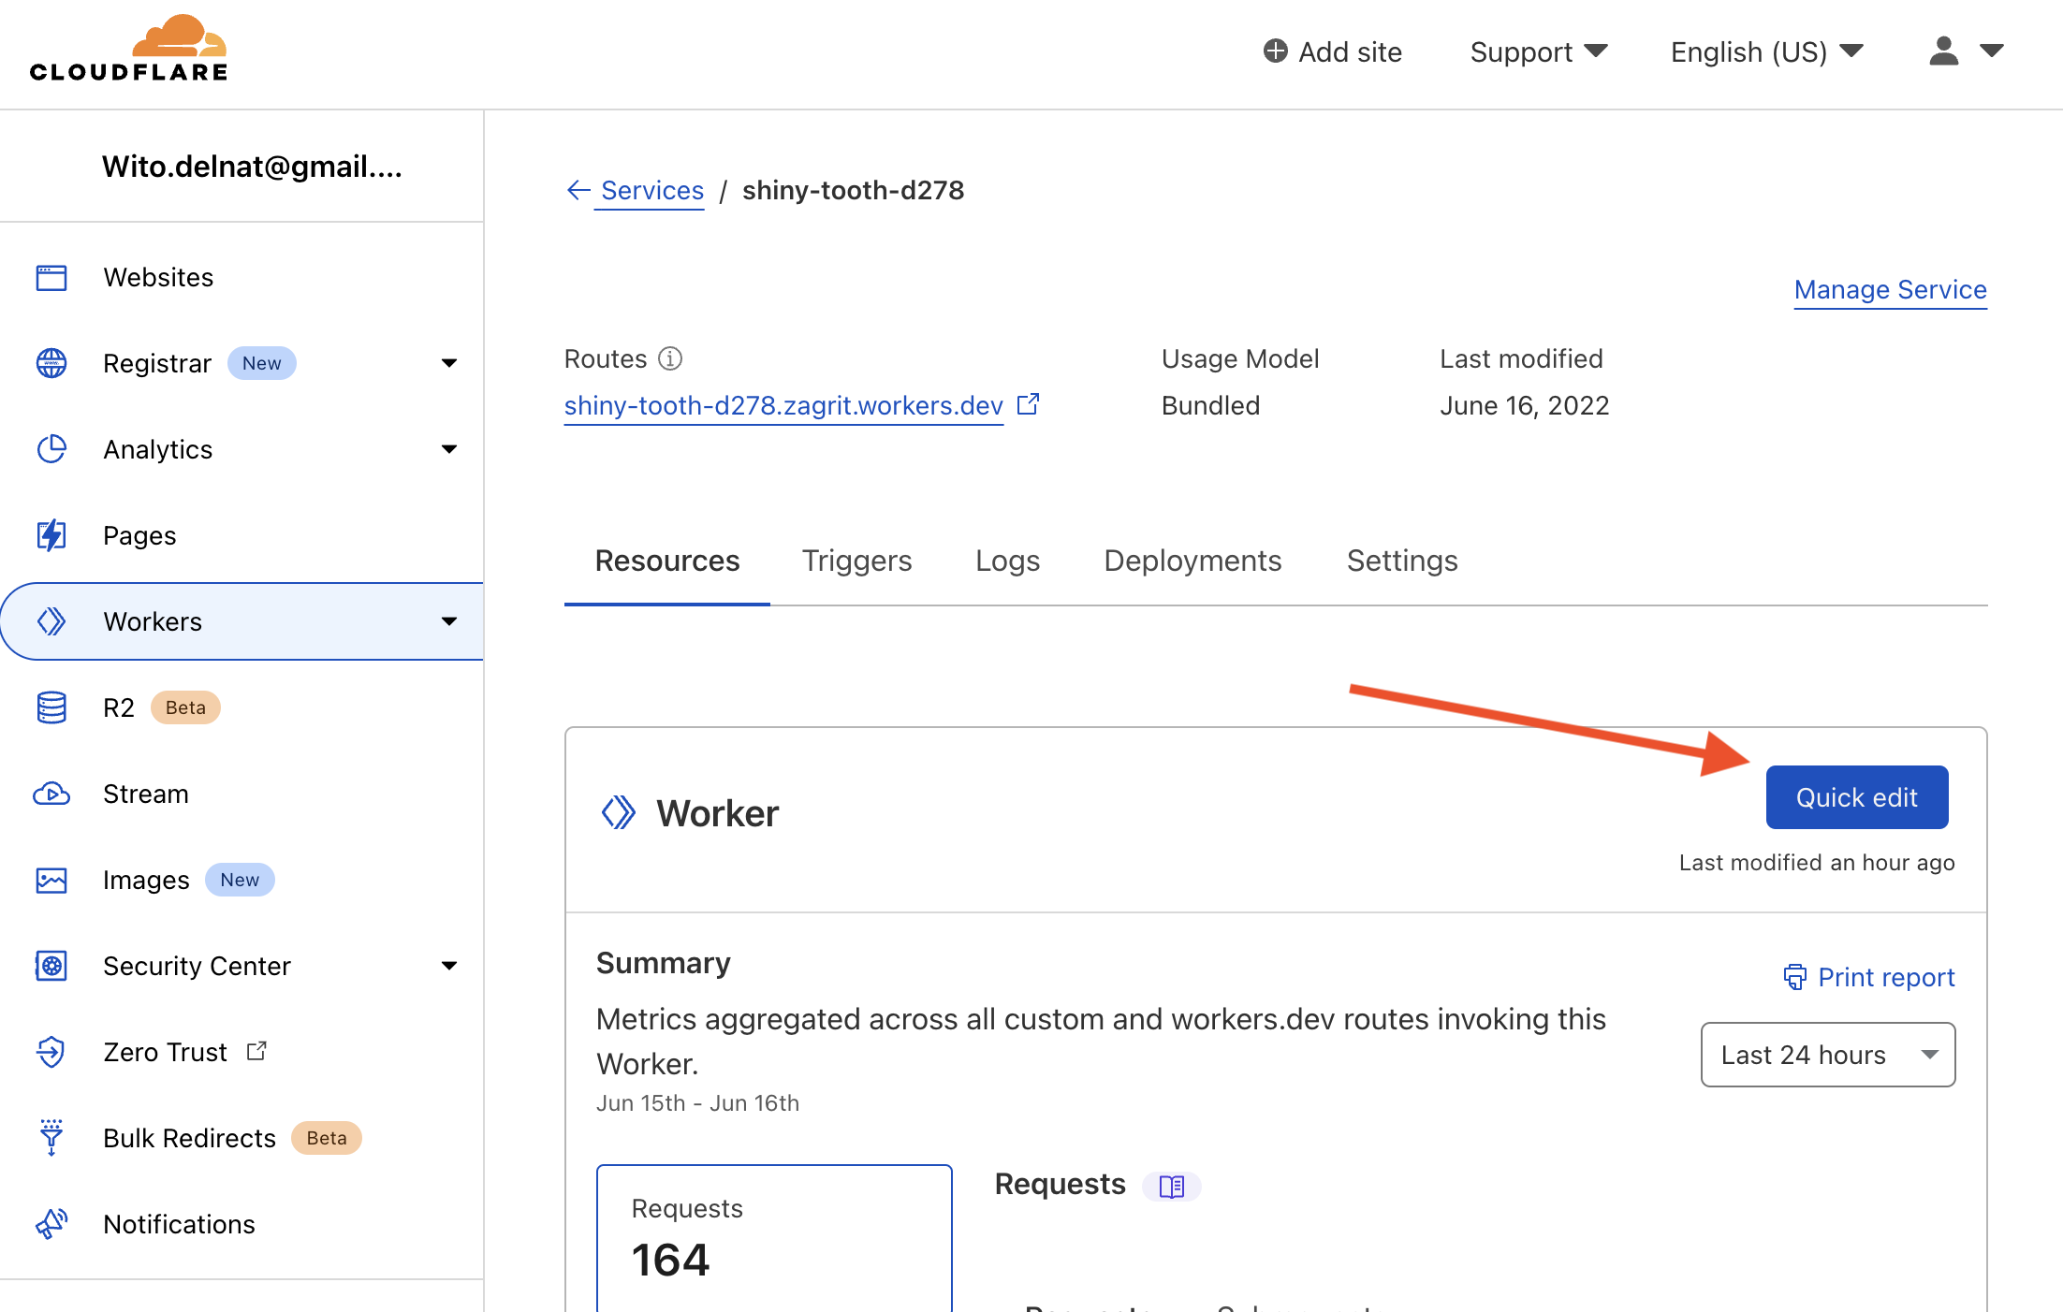2063x1312 pixels.
Task: Click the Bulk Redirects funnel icon
Action: (x=51, y=1138)
